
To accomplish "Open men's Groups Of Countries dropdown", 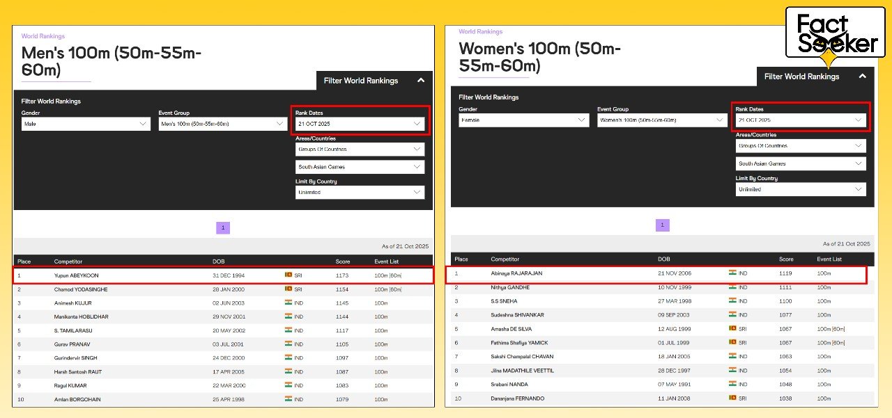I will (x=360, y=150).
